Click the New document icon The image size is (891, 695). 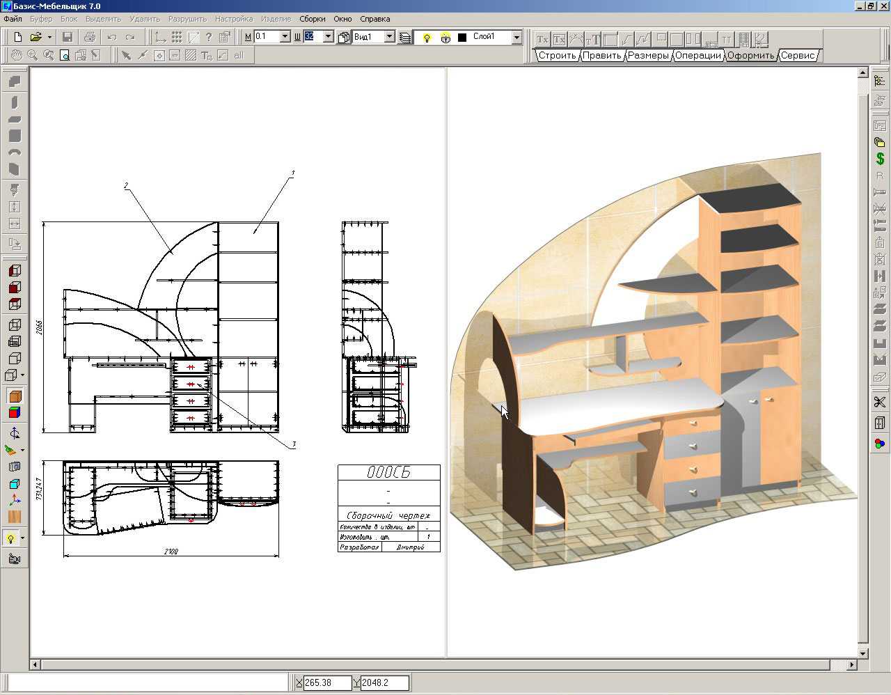[18, 37]
